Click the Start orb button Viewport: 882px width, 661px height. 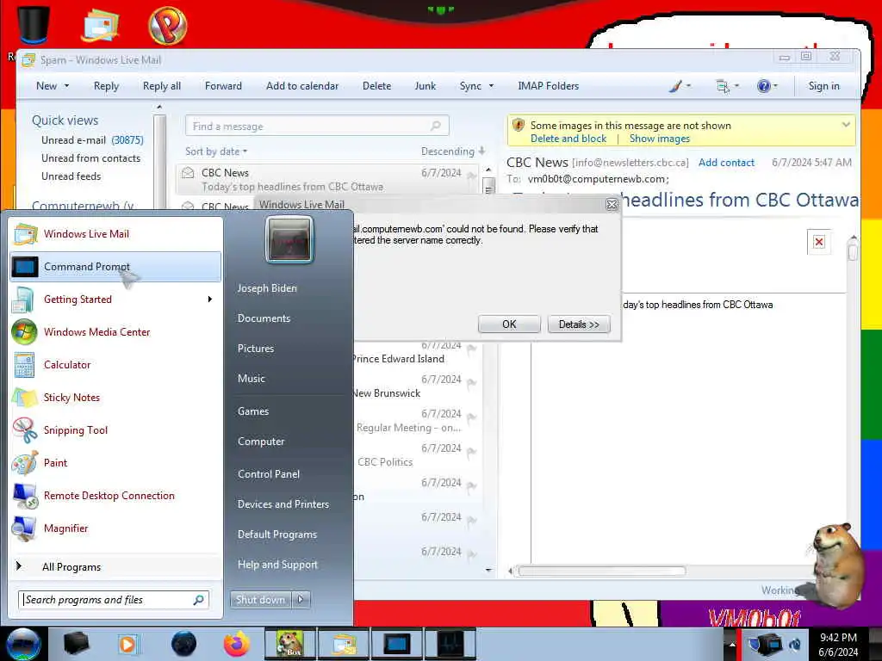click(23, 644)
